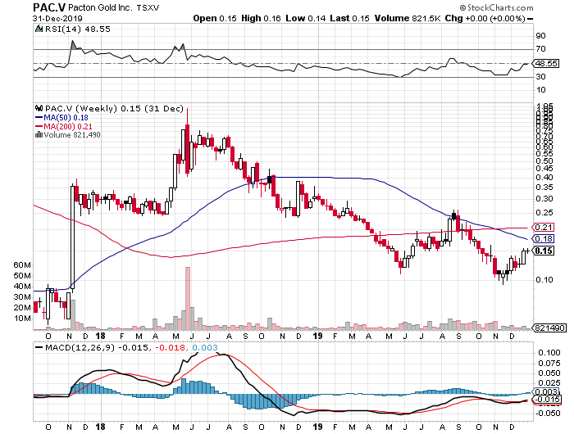Click the volume bars legend icon
This screenshot has width=574, height=434.
point(39,135)
